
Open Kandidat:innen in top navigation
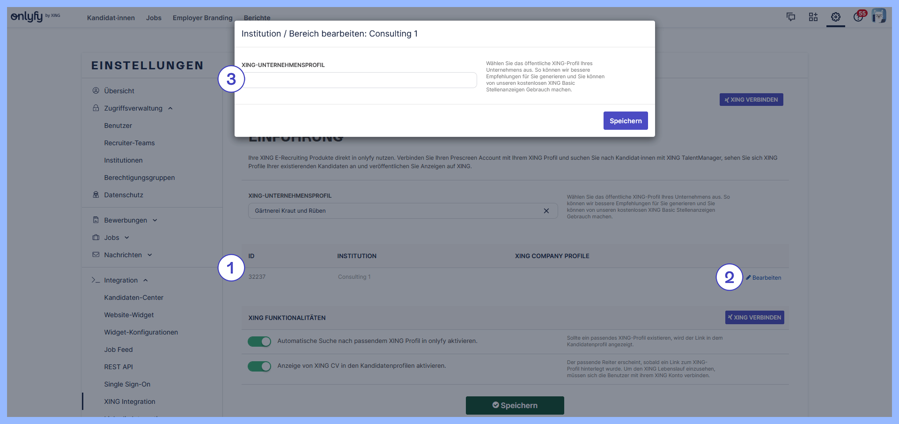pyautogui.click(x=111, y=18)
